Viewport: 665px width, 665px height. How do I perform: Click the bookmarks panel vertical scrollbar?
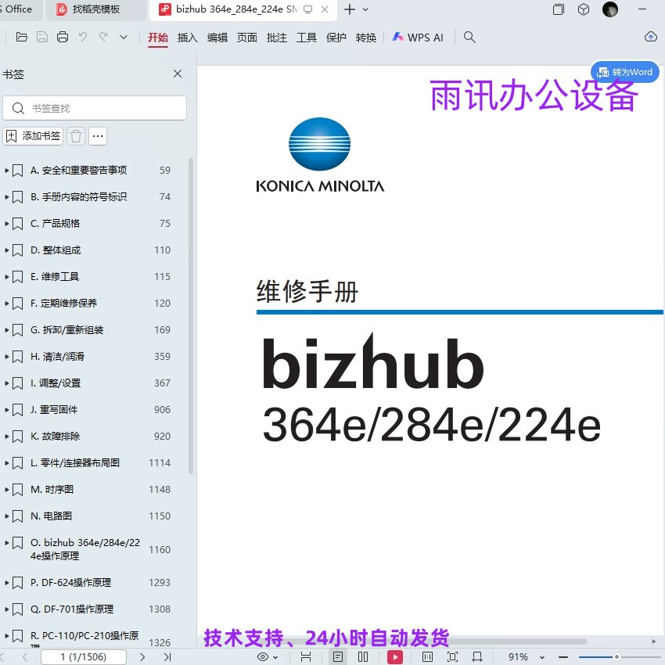point(191,316)
